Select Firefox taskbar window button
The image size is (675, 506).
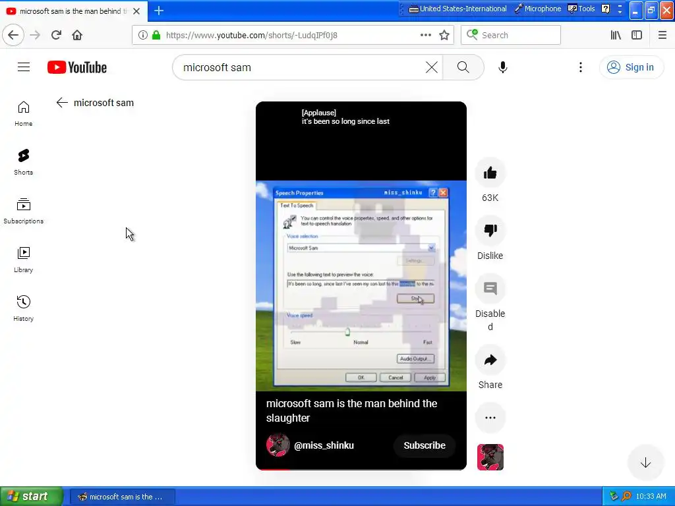(x=122, y=497)
